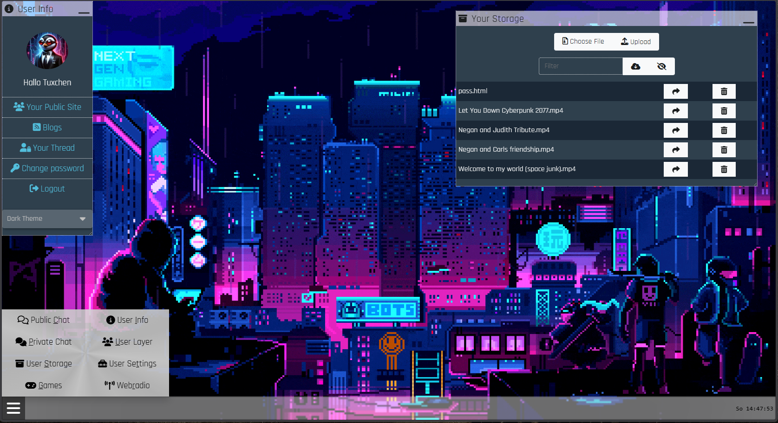778x423 pixels.
Task: Log out via the Logout link
Action: pyautogui.click(x=47, y=189)
